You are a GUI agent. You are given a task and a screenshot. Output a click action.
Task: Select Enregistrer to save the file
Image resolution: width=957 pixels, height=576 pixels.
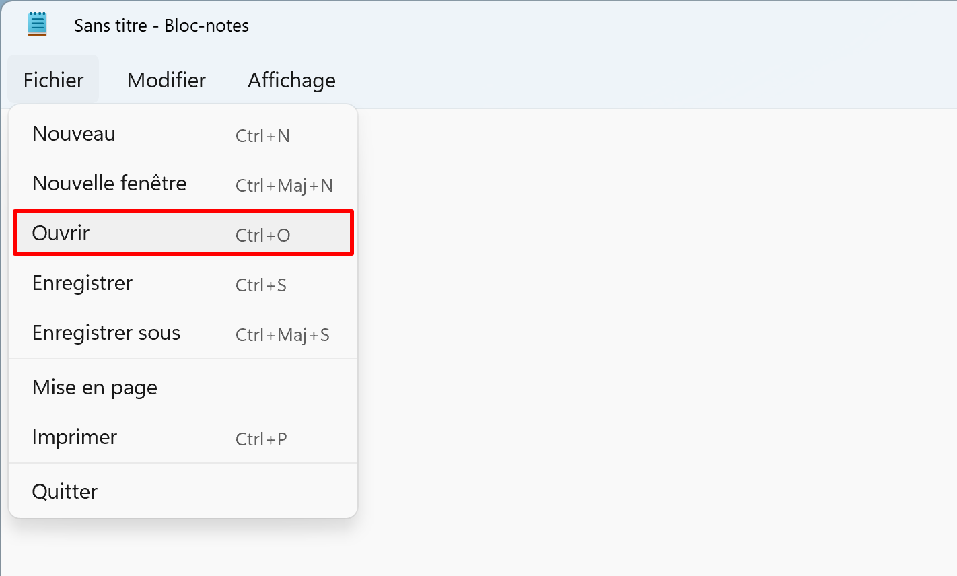coord(183,283)
